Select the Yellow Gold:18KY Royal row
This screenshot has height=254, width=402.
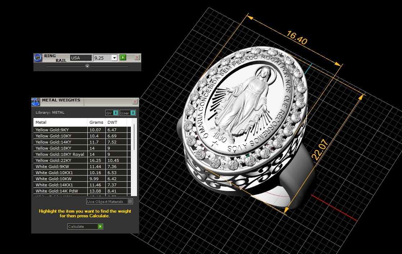[82, 154]
